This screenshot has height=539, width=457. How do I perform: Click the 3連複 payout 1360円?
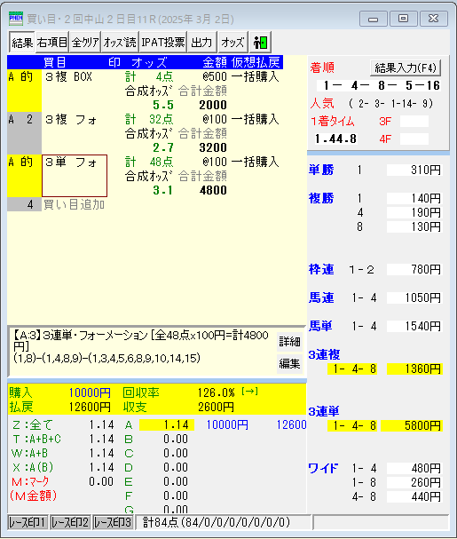click(414, 369)
